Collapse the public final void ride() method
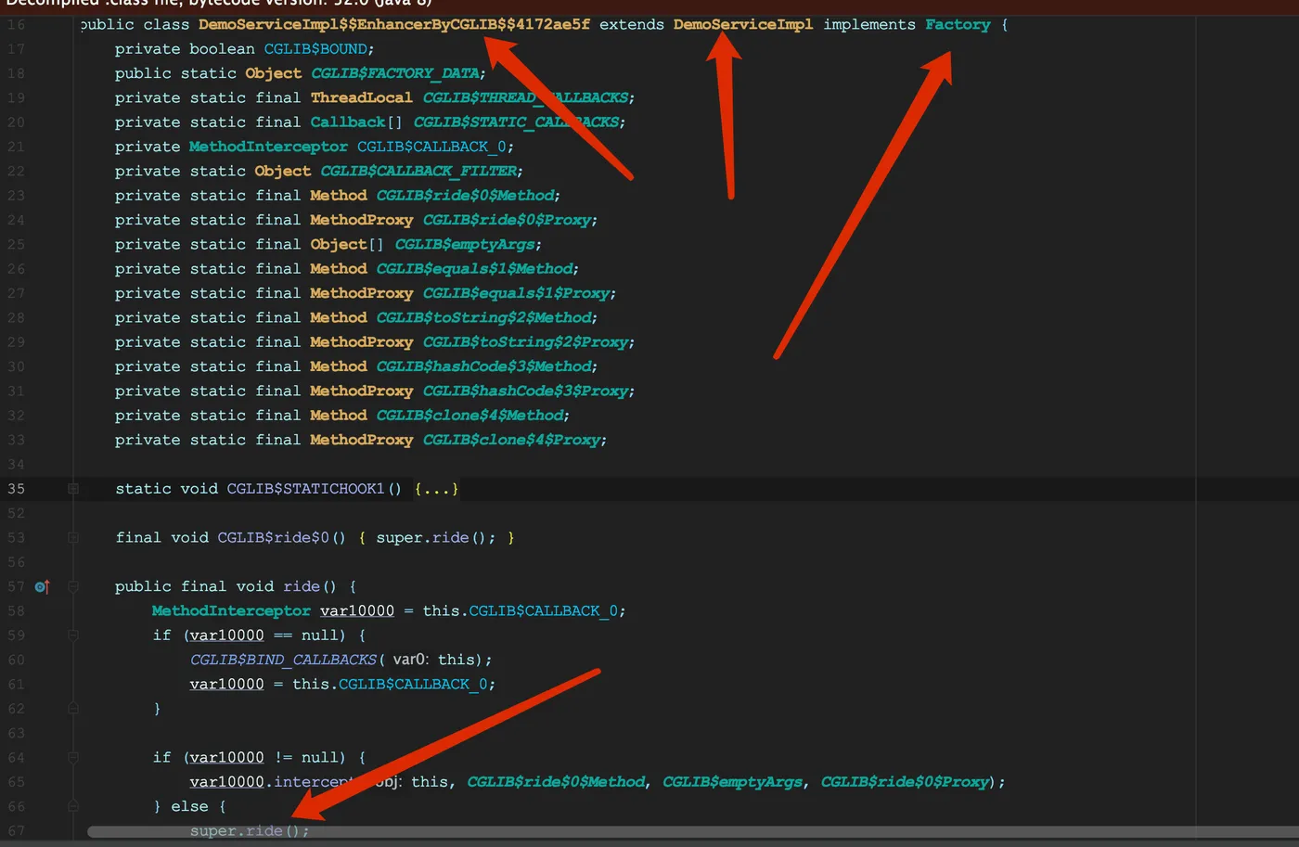The height and width of the screenshot is (847, 1299). tap(73, 586)
